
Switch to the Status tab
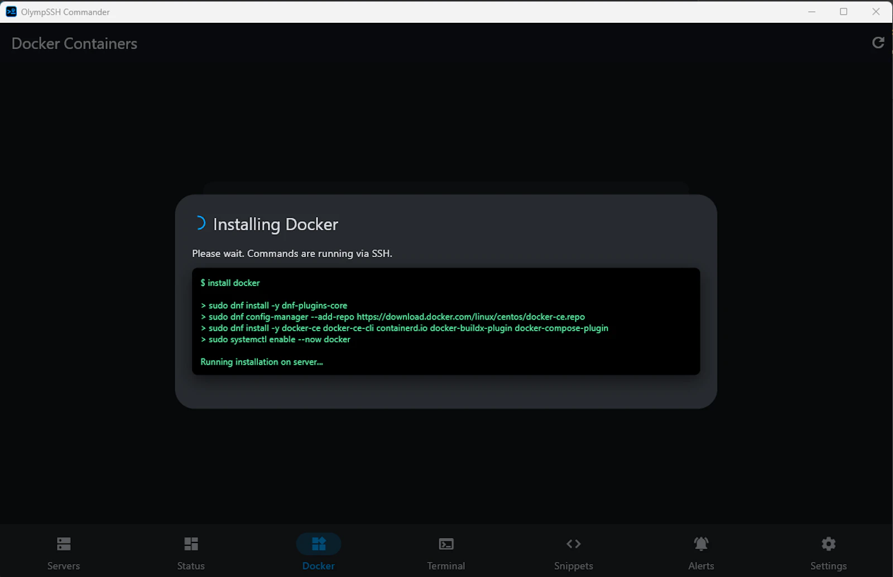coord(191,553)
